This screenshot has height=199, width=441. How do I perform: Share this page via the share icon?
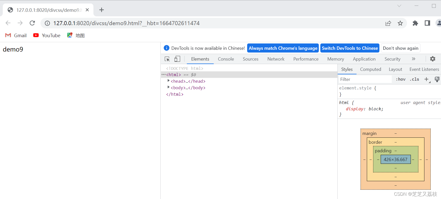[x=388, y=23]
